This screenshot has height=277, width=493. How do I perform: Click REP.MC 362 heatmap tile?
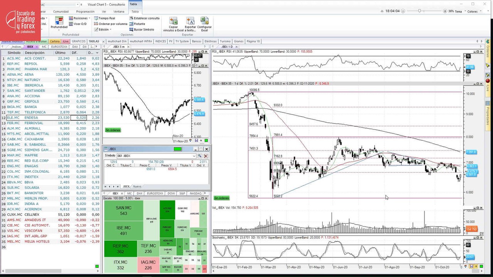click(x=121, y=249)
